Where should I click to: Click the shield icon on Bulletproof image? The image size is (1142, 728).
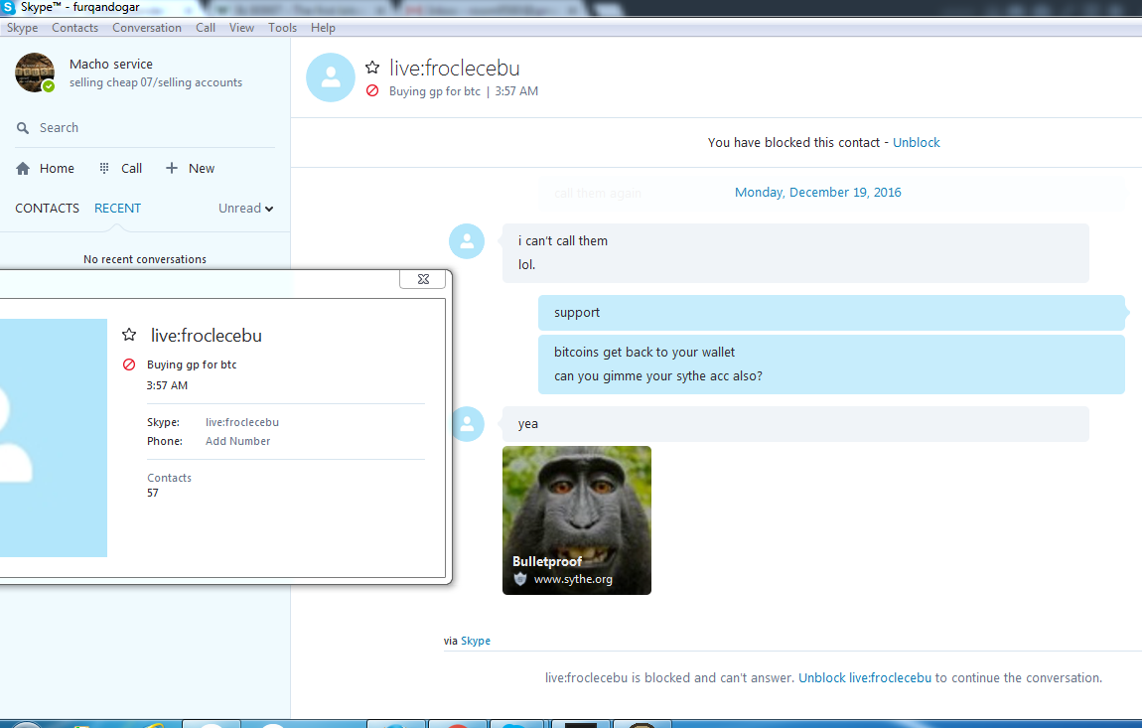[x=520, y=579]
